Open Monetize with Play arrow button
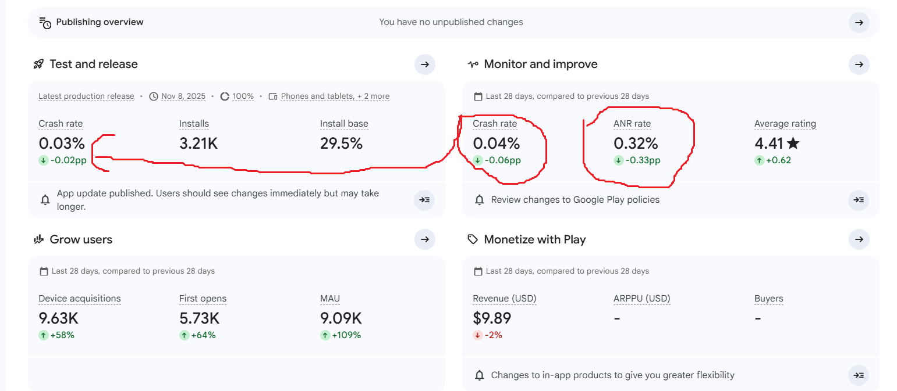Image resolution: width=897 pixels, height=391 pixels. pyautogui.click(x=859, y=239)
